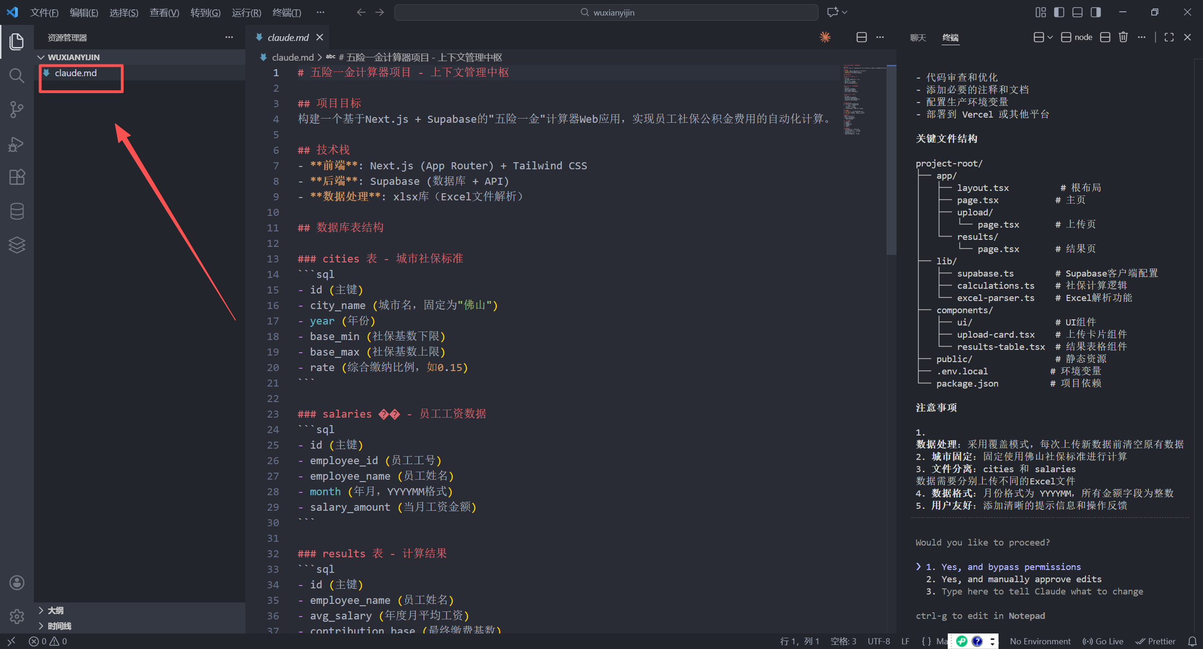Open the Accounts icon in activity bar
Viewport: 1203px width, 649px height.
[16, 583]
